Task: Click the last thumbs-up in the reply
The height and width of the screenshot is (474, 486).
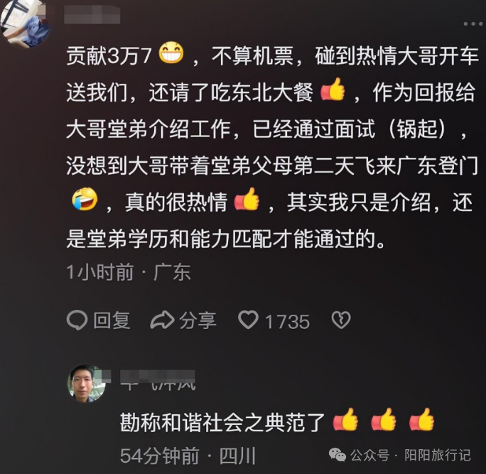Action: pyautogui.click(x=422, y=419)
